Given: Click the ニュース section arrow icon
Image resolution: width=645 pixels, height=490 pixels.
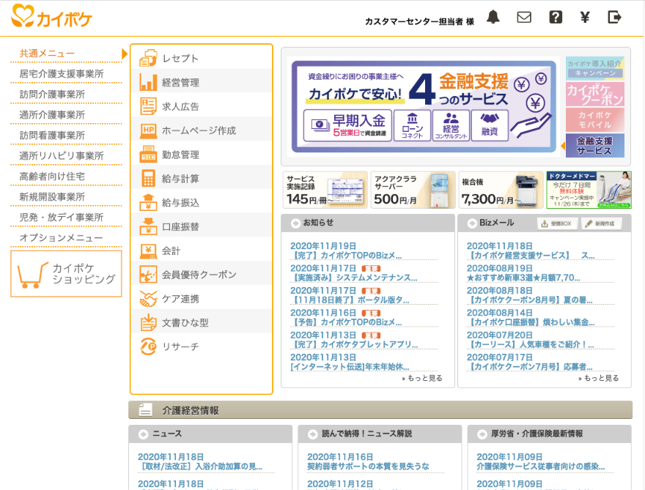Looking at the screenshot, I should tap(143, 434).
